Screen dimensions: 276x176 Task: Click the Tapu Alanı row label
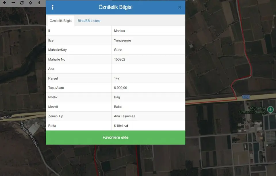(x=56, y=88)
